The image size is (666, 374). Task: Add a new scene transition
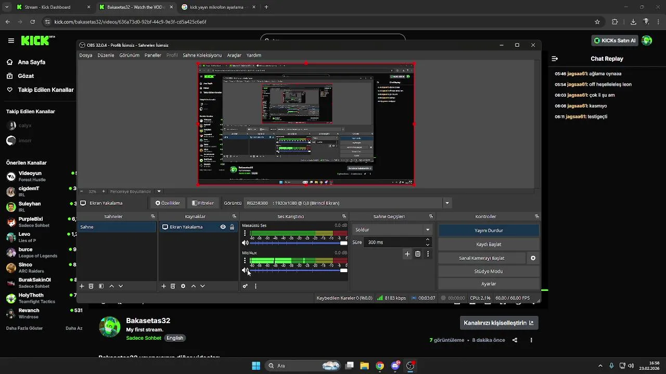tap(407, 254)
